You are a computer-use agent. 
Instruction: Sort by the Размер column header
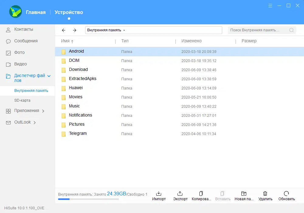tap(249, 41)
